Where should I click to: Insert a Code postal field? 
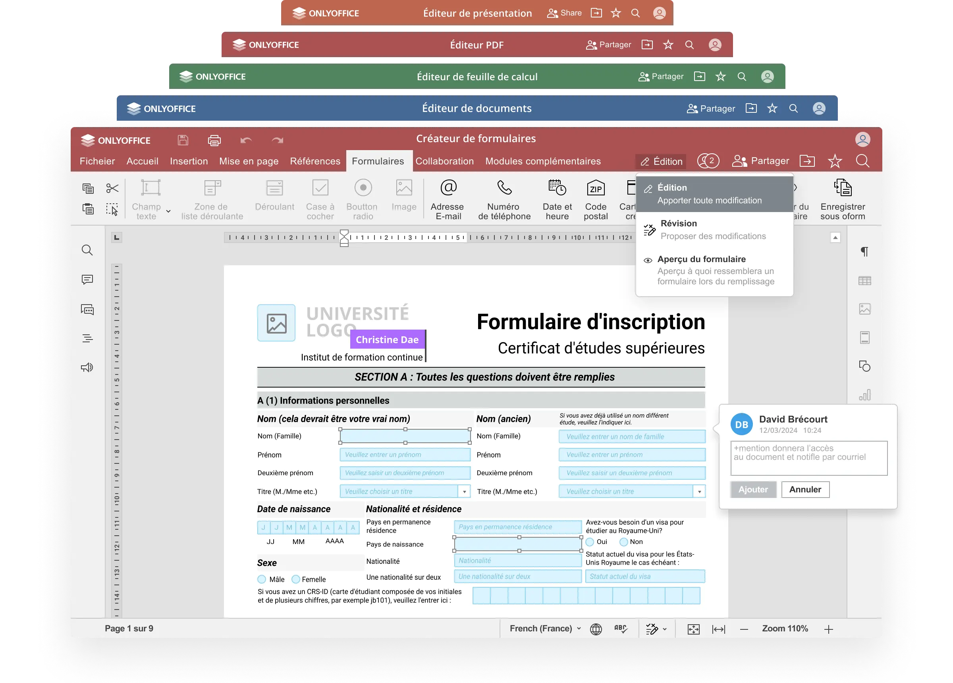pyautogui.click(x=595, y=199)
